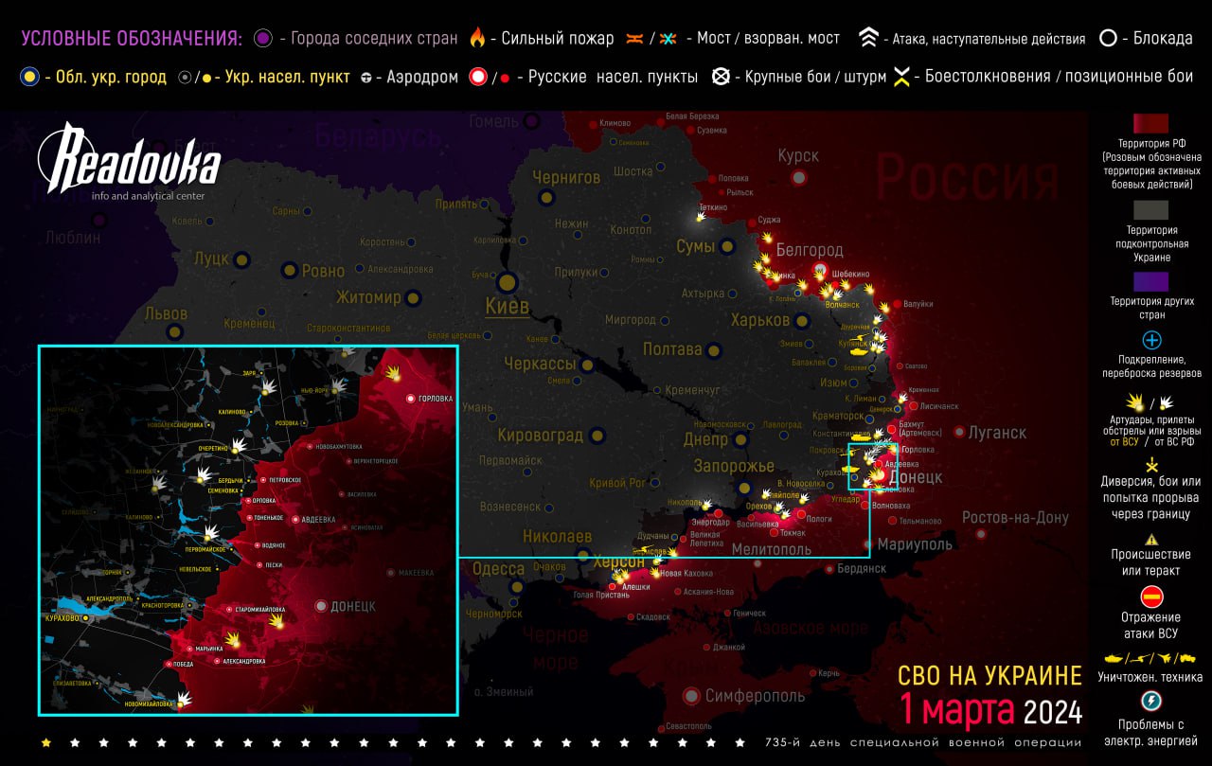Click the Авдеевка marker in inset map
The image size is (1212, 766).
(x=294, y=519)
